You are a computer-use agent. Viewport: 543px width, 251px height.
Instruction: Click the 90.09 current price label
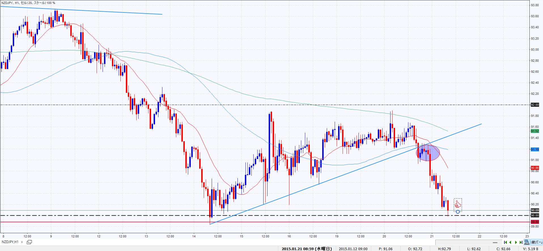pyautogui.click(x=534, y=210)
